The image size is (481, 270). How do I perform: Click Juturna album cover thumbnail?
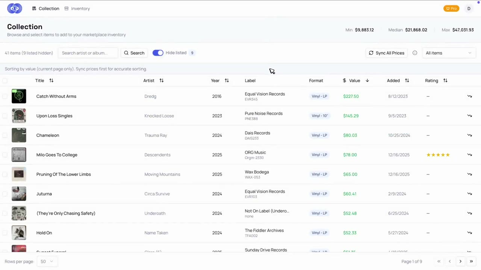pyautogui.click(x=19, y=194)
